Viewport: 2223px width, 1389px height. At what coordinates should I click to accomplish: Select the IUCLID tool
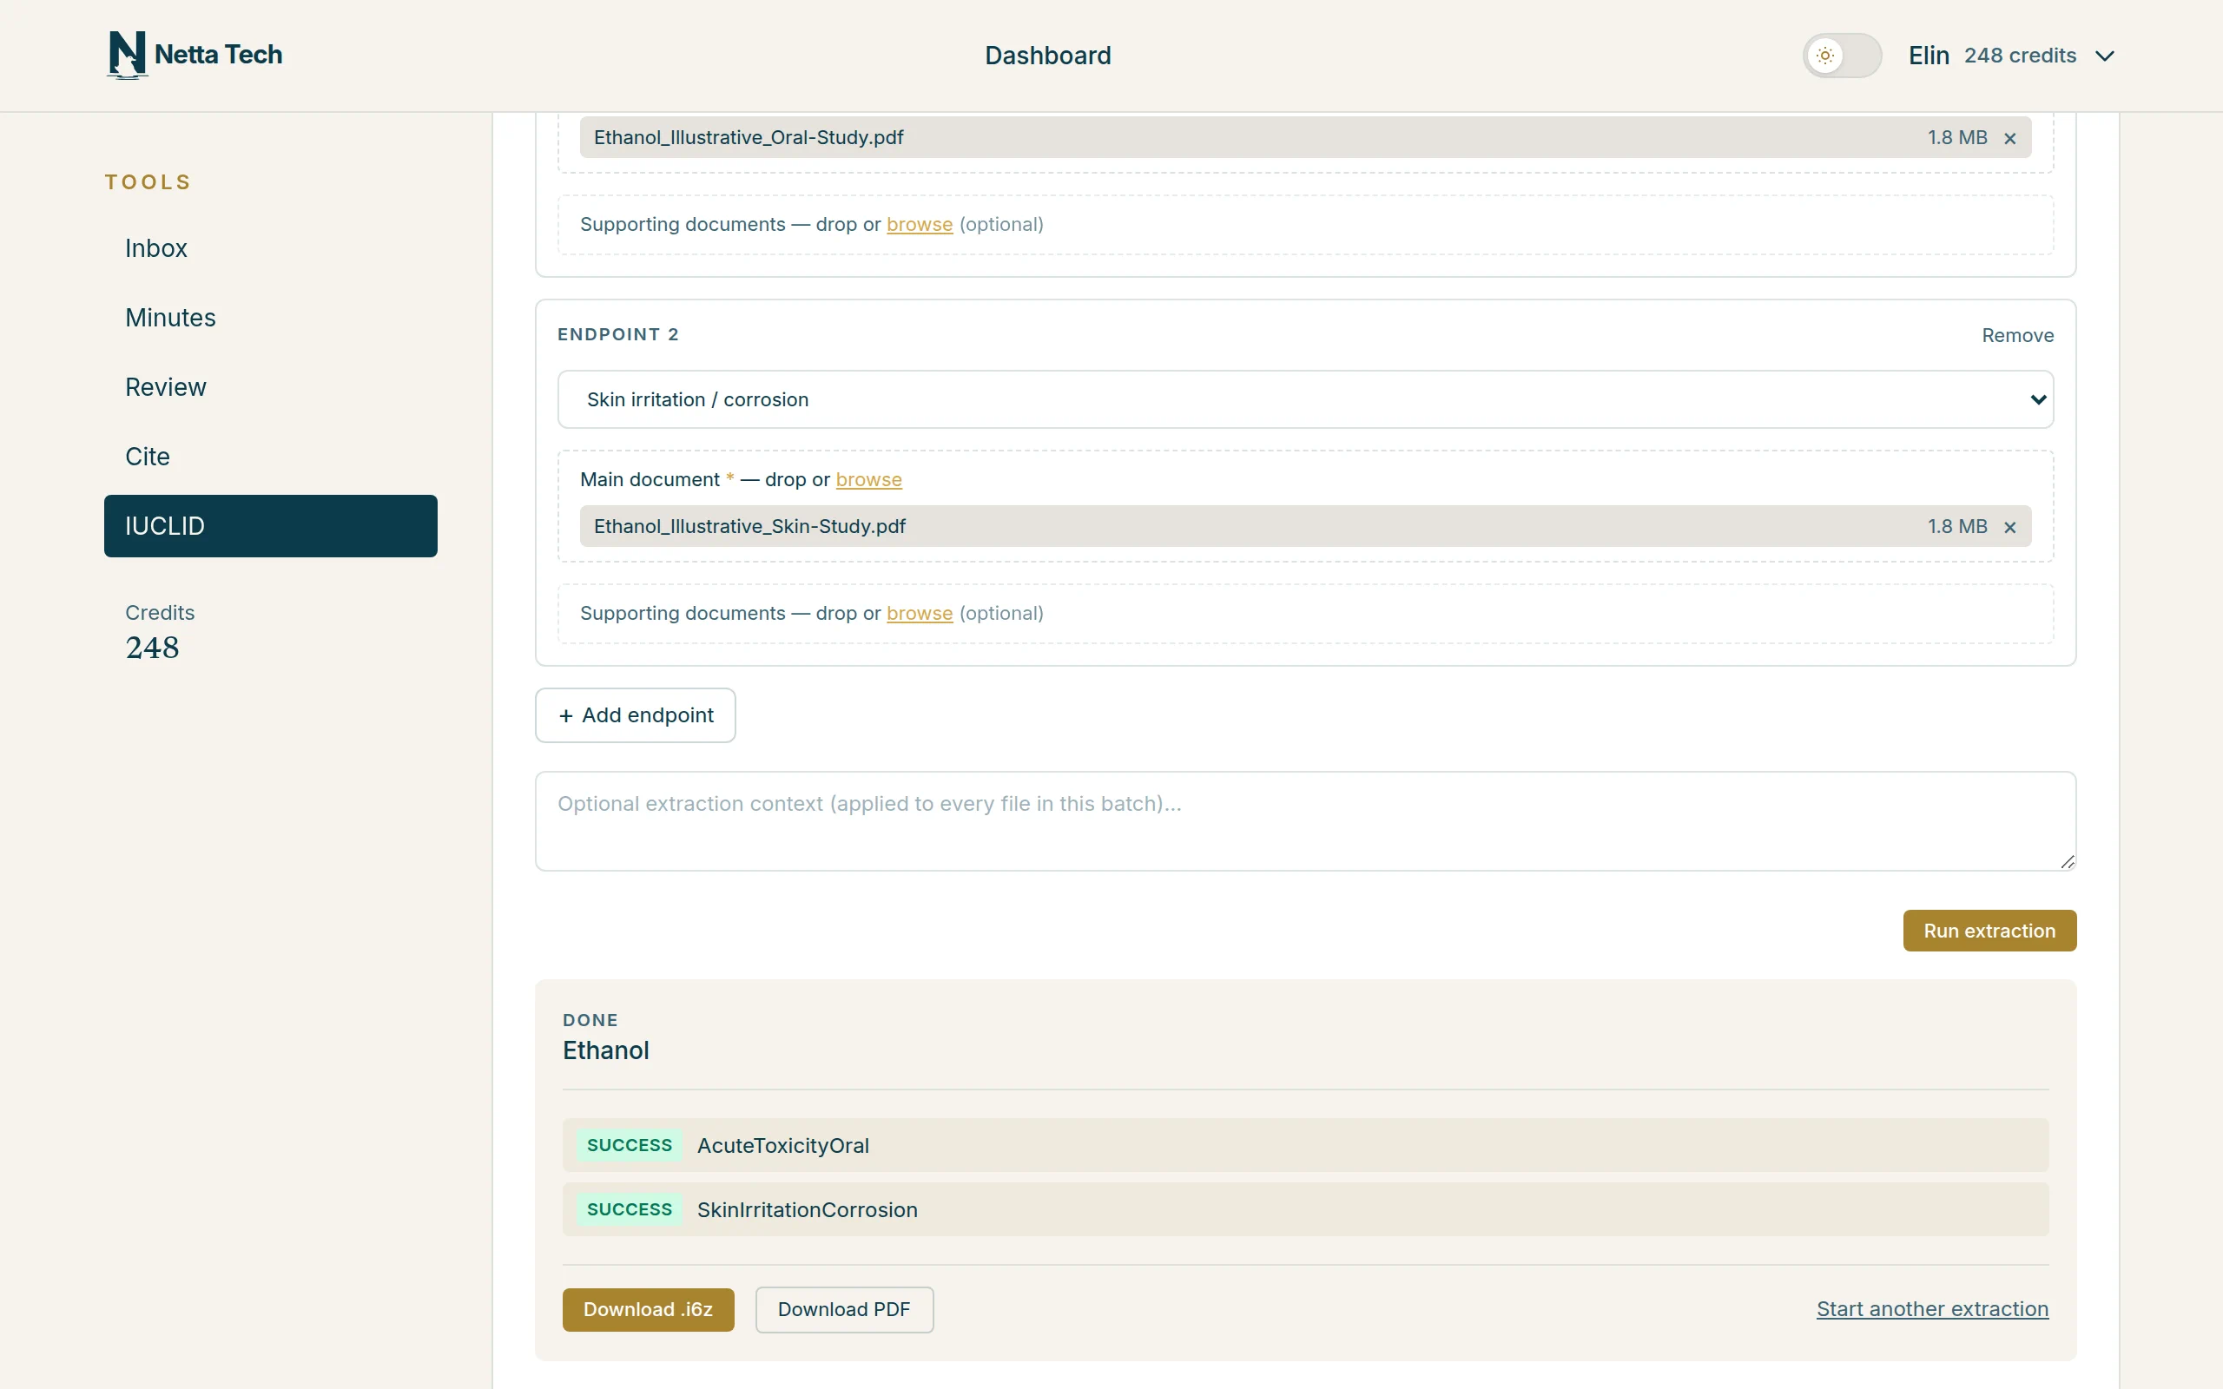tap(270, 526)
